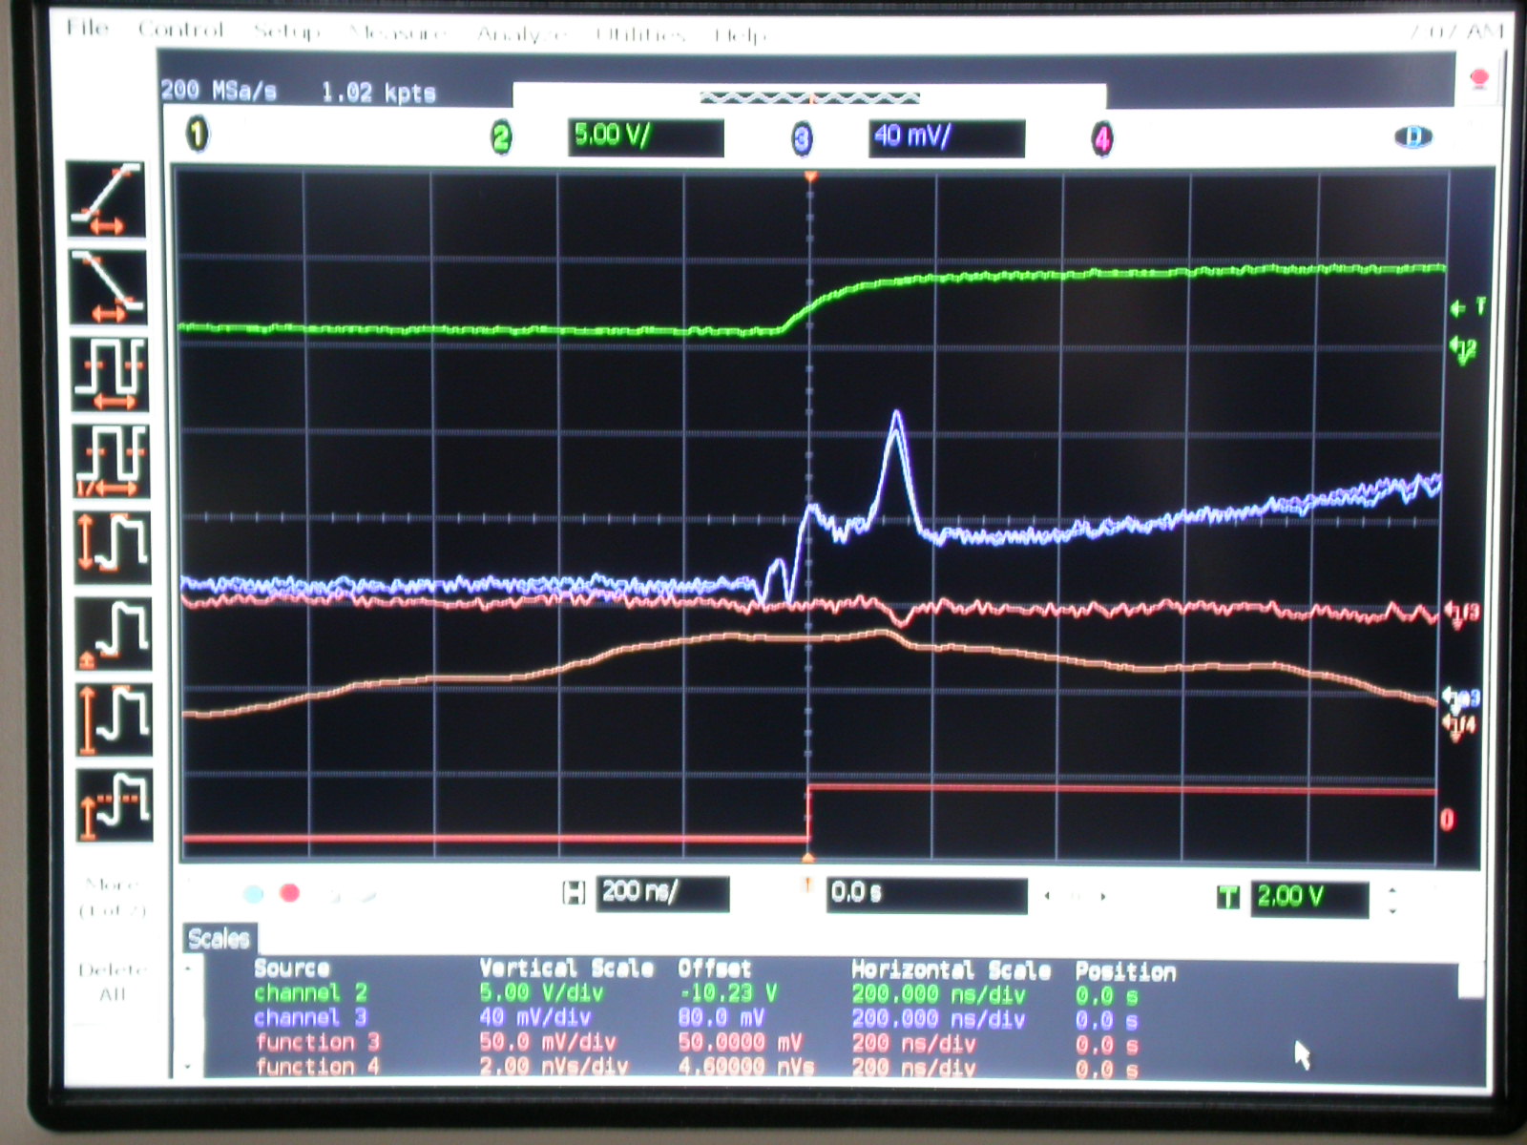Toggle channel 3 display

[x=802, y=140]
